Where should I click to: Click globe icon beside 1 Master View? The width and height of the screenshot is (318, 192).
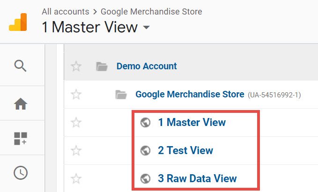[146, 123]
